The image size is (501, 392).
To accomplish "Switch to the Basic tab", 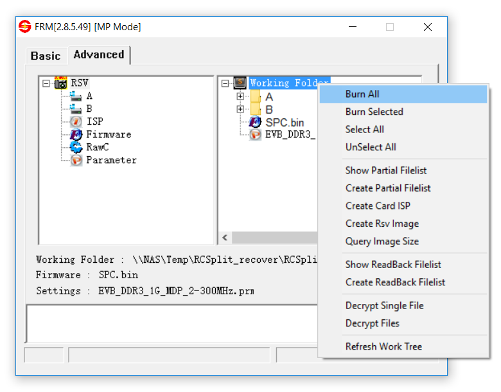I will pos(46,56).
